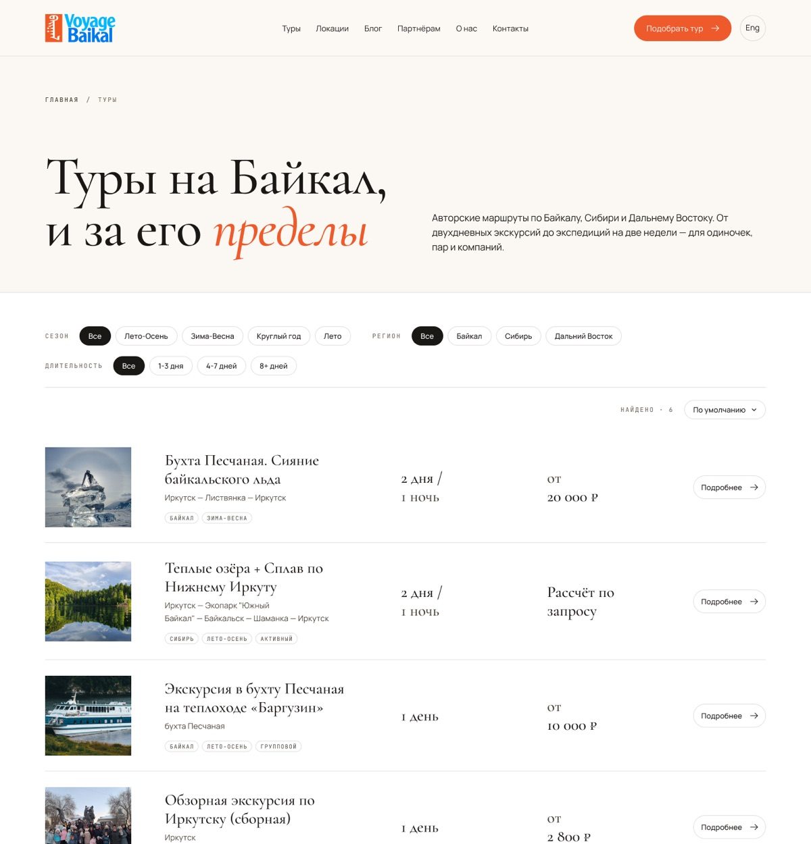Screen dimensions: 811x844
Task: Switch language with the Eng button
Action: (x=753, y=28)
